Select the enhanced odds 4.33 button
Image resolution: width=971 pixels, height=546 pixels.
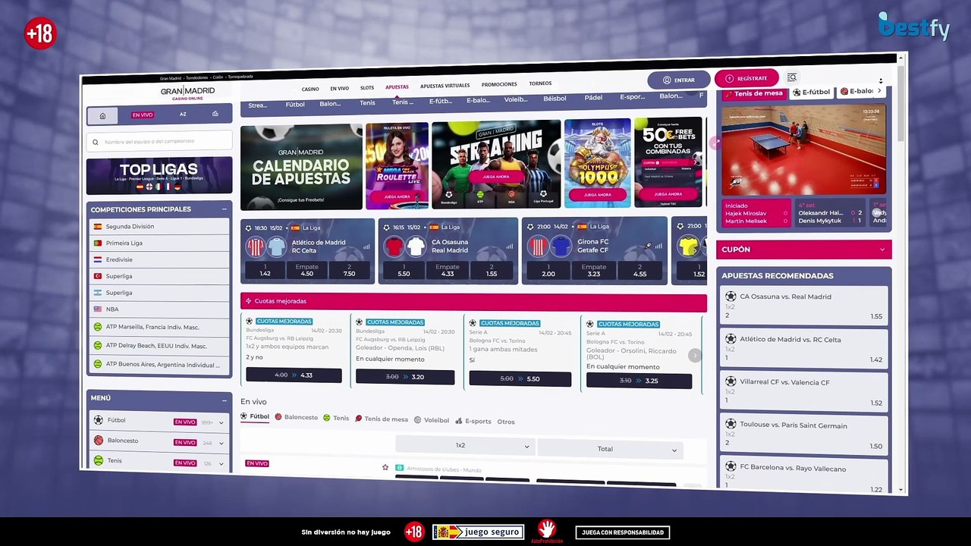point(294,375)
